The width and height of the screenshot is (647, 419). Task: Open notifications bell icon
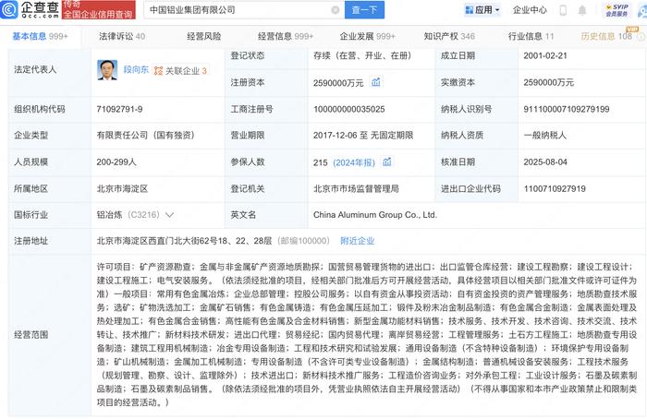point(581,10)
